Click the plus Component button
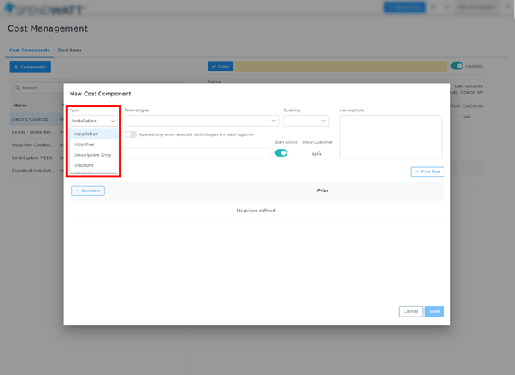Screen dimensions: 515x375 30,67
